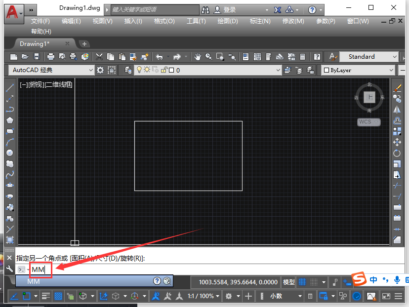The image size is (409, 307).
Task: Click the Help question mark toolbar icon
Action: (317, 57)
